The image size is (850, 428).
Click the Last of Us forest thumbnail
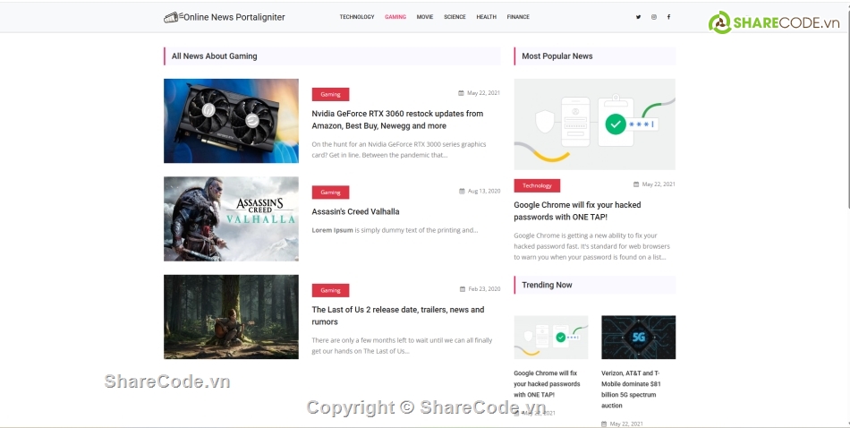click(x=231, y=317)
